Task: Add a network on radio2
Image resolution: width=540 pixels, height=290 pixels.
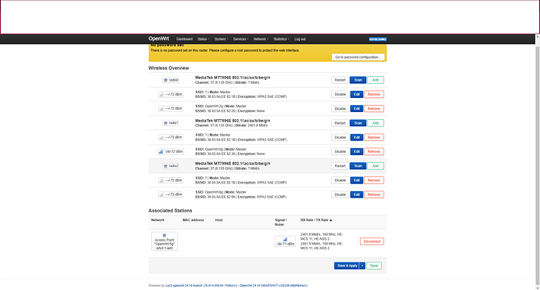Action: point(376,166)
